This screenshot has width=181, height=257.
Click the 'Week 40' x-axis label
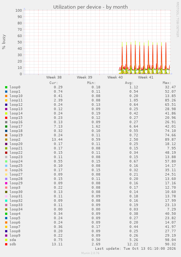[x=115, y=77]
